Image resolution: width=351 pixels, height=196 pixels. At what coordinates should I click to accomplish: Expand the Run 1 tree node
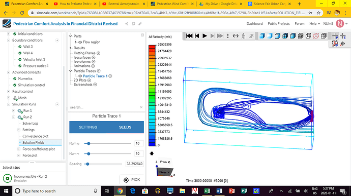[x=14, y=110]
